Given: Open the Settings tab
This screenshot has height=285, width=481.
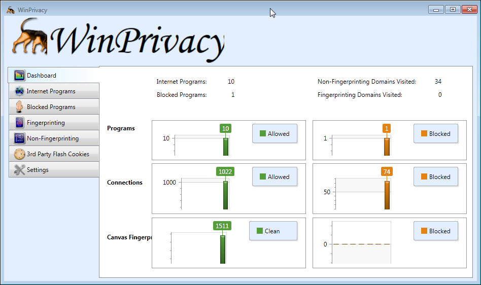Looking at the screenshot, I should (54, 169).
